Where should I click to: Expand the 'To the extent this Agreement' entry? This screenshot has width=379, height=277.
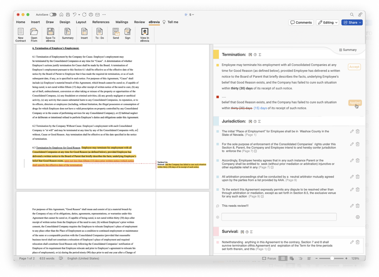pos(262,197)
